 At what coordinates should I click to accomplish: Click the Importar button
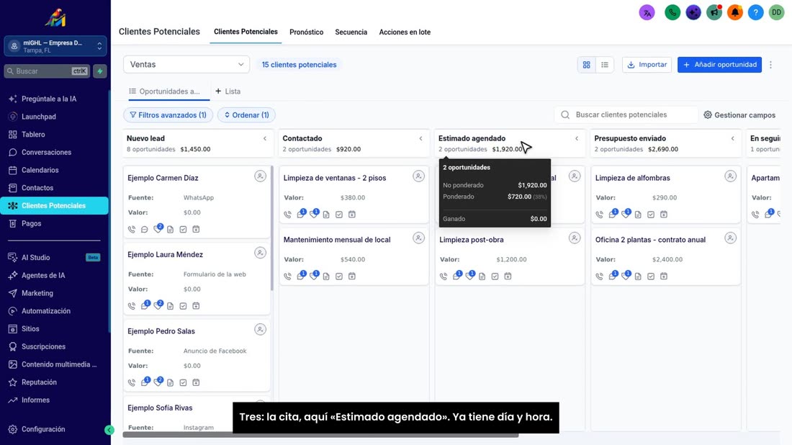click(647, 65)
